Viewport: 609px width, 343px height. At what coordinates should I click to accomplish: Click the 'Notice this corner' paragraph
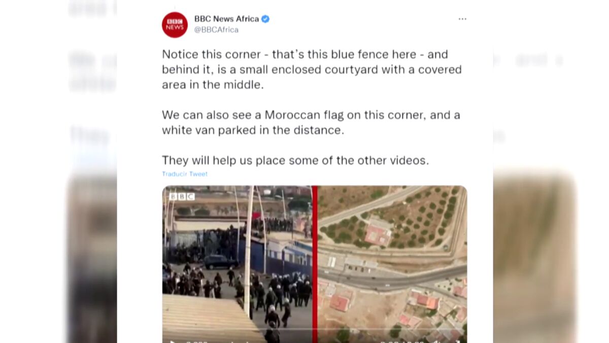312,70
